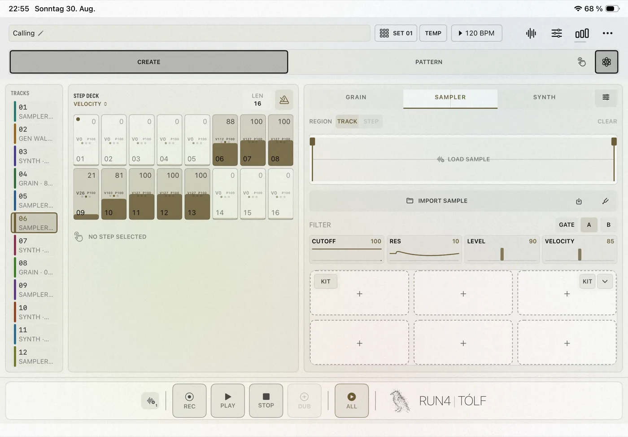Adjust the LEVEL slider set to 90
This screenshot has height=437, width=628.
click(x=502, y=249)
